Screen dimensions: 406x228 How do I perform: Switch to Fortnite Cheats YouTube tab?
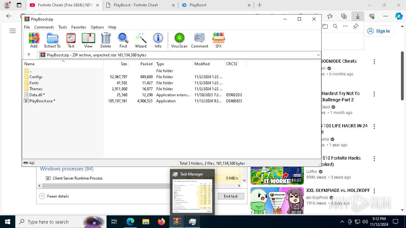tap(64, 5)
